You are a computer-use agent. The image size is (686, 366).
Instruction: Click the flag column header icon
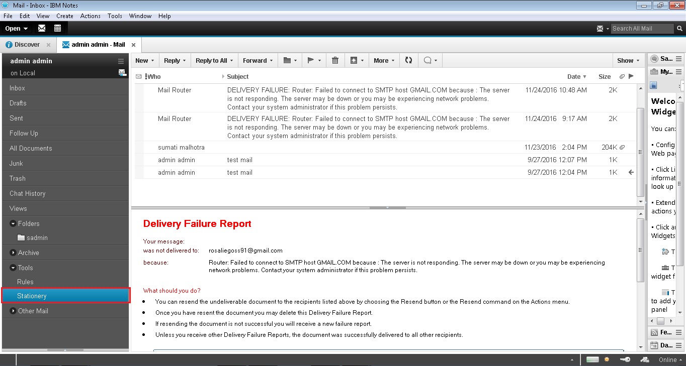tap(631, 76)
